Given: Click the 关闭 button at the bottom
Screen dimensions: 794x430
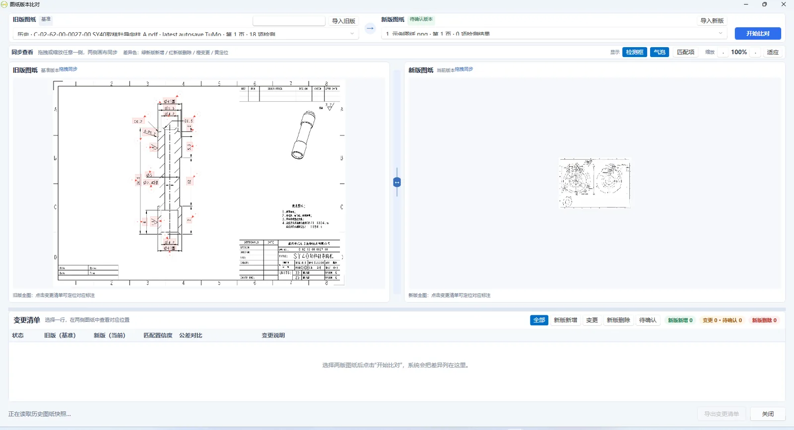Looking at the screenshot, I should pyautogui.click(x=768, y=414).
